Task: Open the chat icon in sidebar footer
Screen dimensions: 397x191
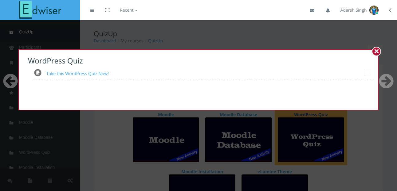Action: click(x=10, y=181)
